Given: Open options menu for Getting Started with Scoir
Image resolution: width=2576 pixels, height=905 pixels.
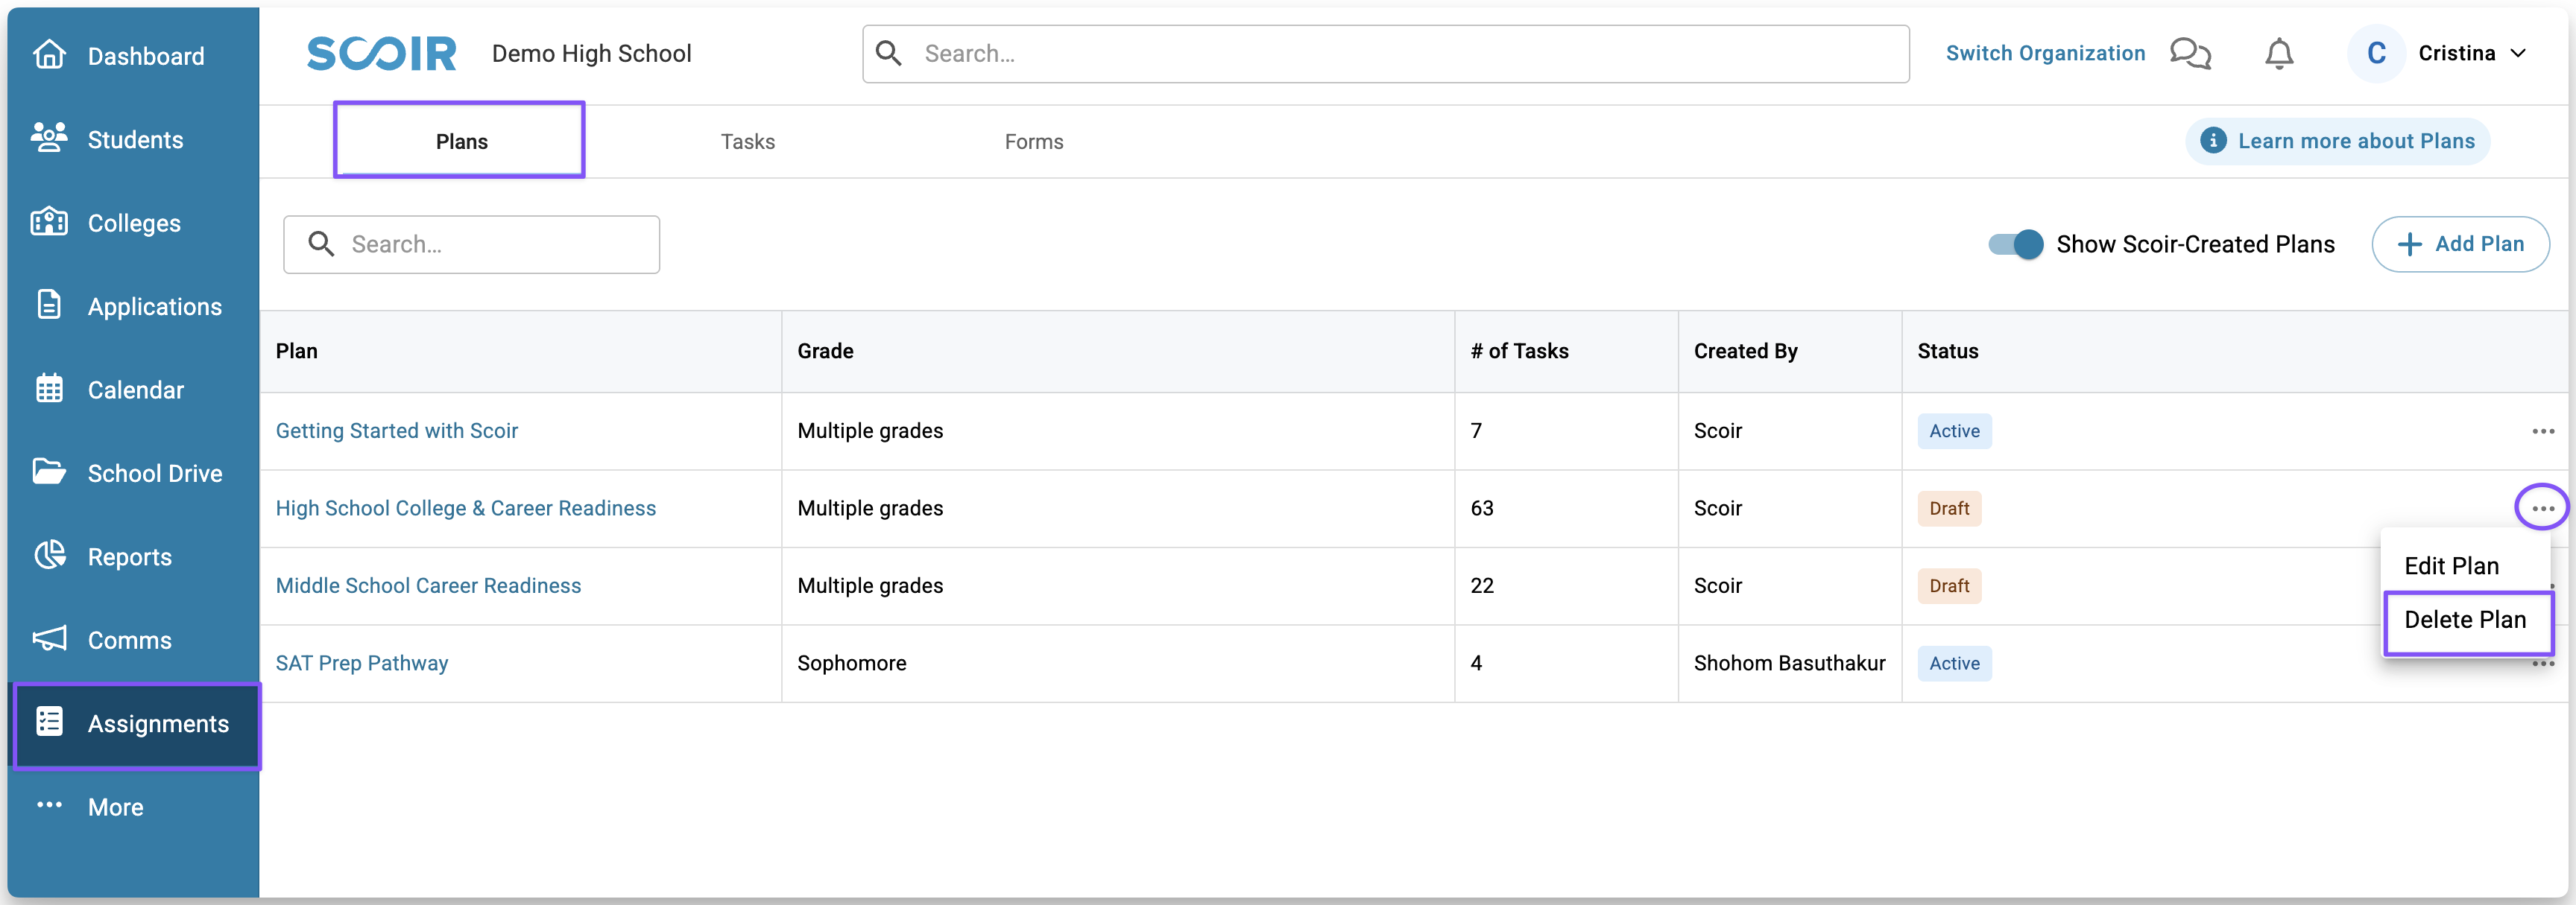Looking at the screenshot, I should 2542,431.
